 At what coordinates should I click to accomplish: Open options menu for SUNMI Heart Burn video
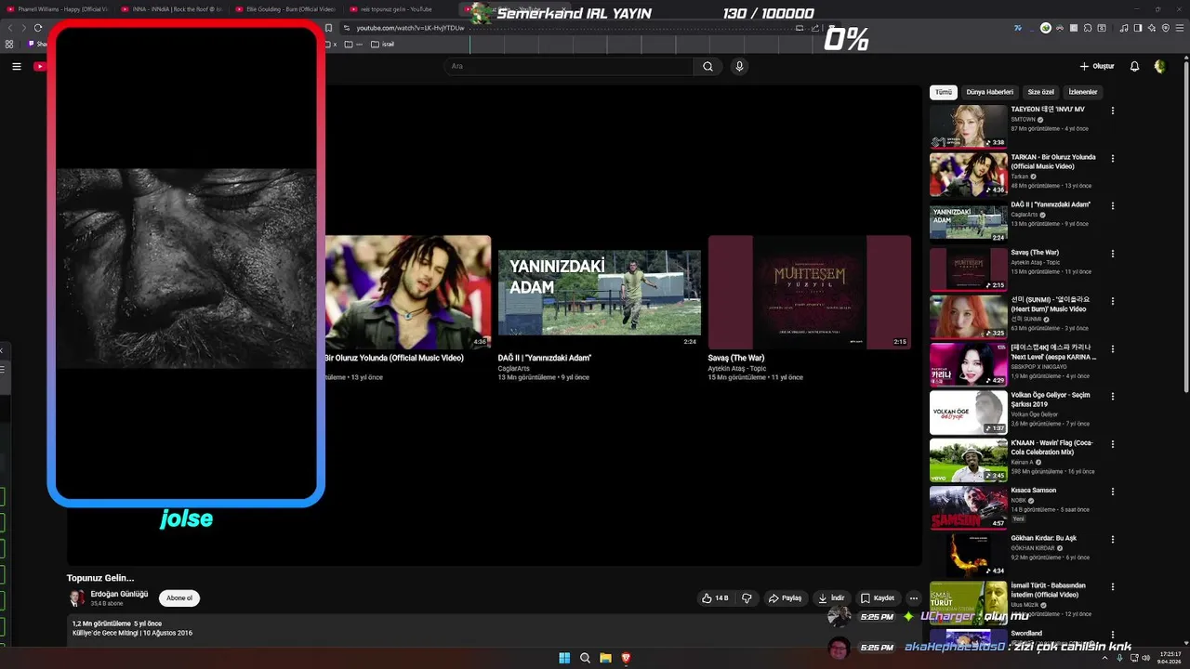click(x=1113, y=301)
